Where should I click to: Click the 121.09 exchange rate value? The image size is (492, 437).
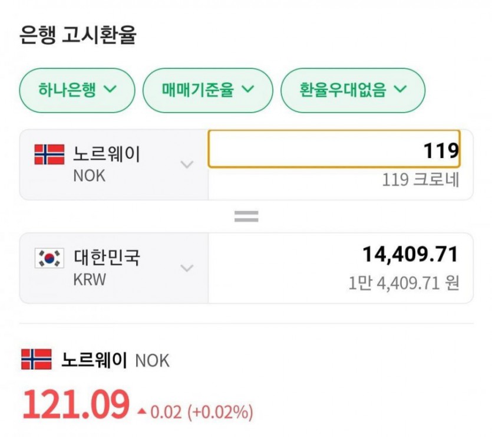point(75,405)
